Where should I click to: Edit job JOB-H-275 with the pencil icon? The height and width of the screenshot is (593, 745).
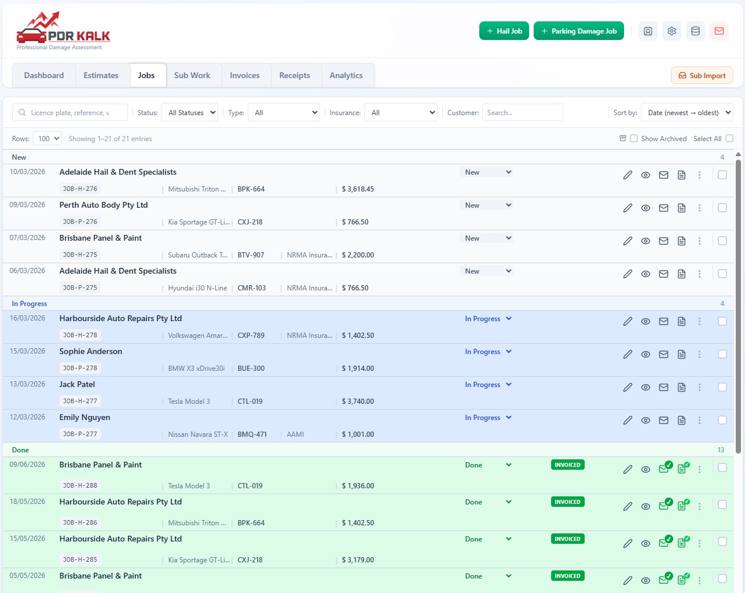pyautogui.click(x=627, y=241)
